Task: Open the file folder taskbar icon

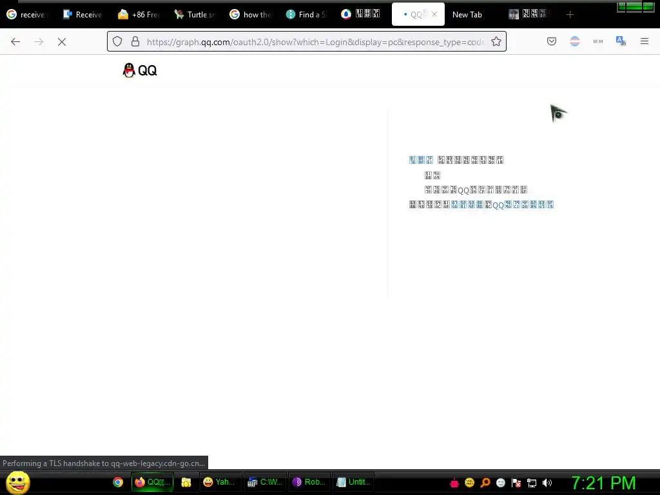Action: [186, 482]
